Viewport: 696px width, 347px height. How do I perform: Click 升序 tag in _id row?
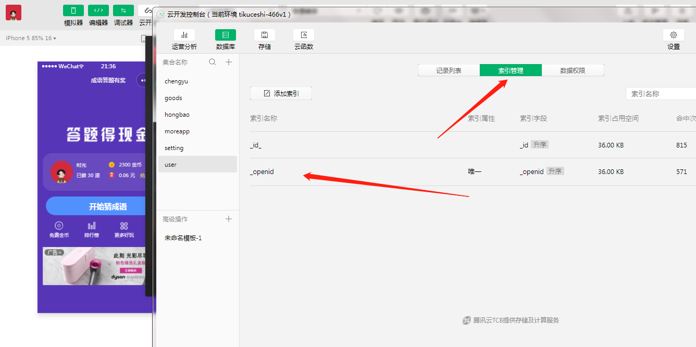pos(540,145)
